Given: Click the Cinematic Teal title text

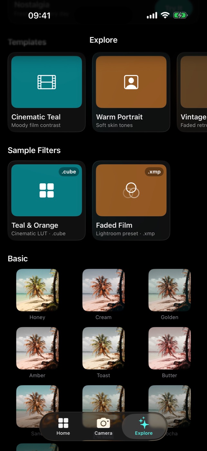Looking at the screenshot, I should (x=36, y=117).
